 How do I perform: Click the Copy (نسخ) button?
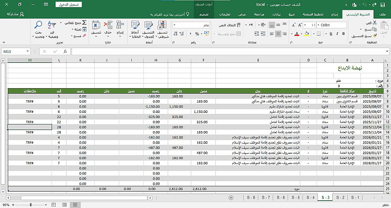371,29
